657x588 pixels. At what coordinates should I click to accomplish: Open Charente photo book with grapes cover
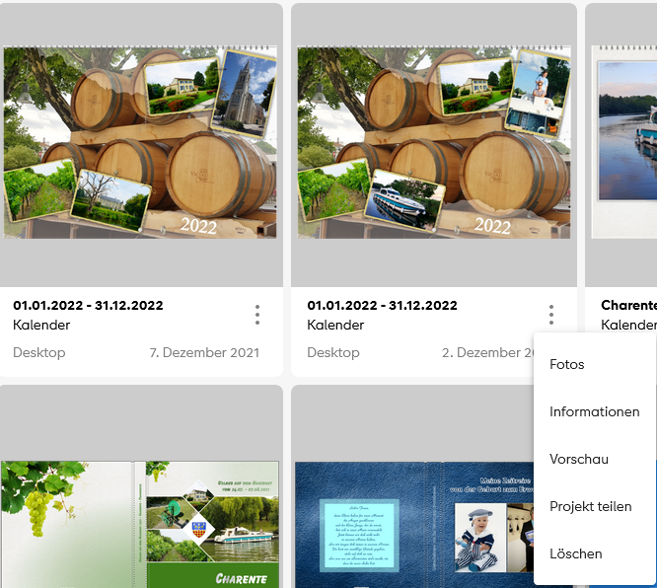click(140, 524)
